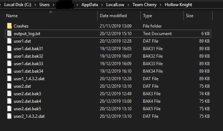Navigate to Local Disk (C:) in breadcrumb
The image size is (223, 131).
(18, 5)
